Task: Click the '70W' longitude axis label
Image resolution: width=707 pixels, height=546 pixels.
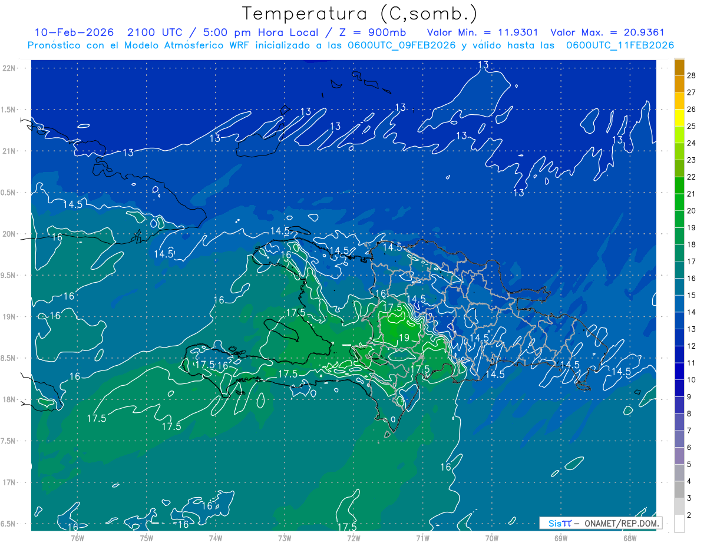Action: 491,538
